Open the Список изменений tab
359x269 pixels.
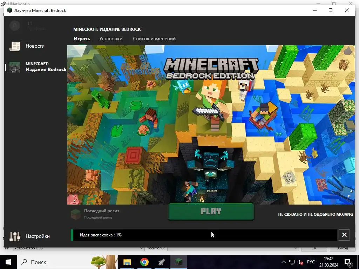pos(154,39)
